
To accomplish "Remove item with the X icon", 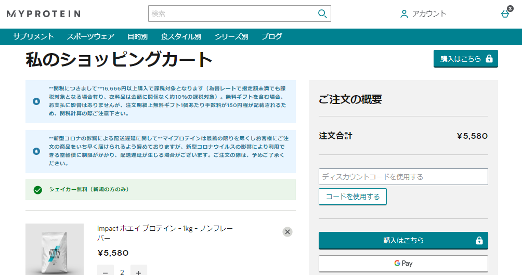I will (288, 232).
